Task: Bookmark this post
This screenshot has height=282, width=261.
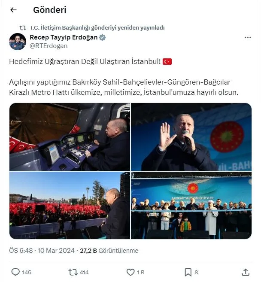Action: (x=188, y=272)
